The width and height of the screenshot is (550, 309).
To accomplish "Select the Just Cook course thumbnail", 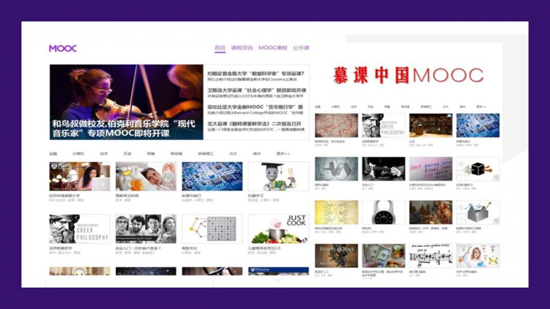I will click(x=278, y=229).
